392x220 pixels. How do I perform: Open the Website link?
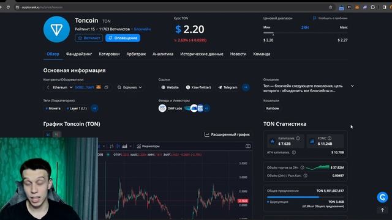(170, 87)
